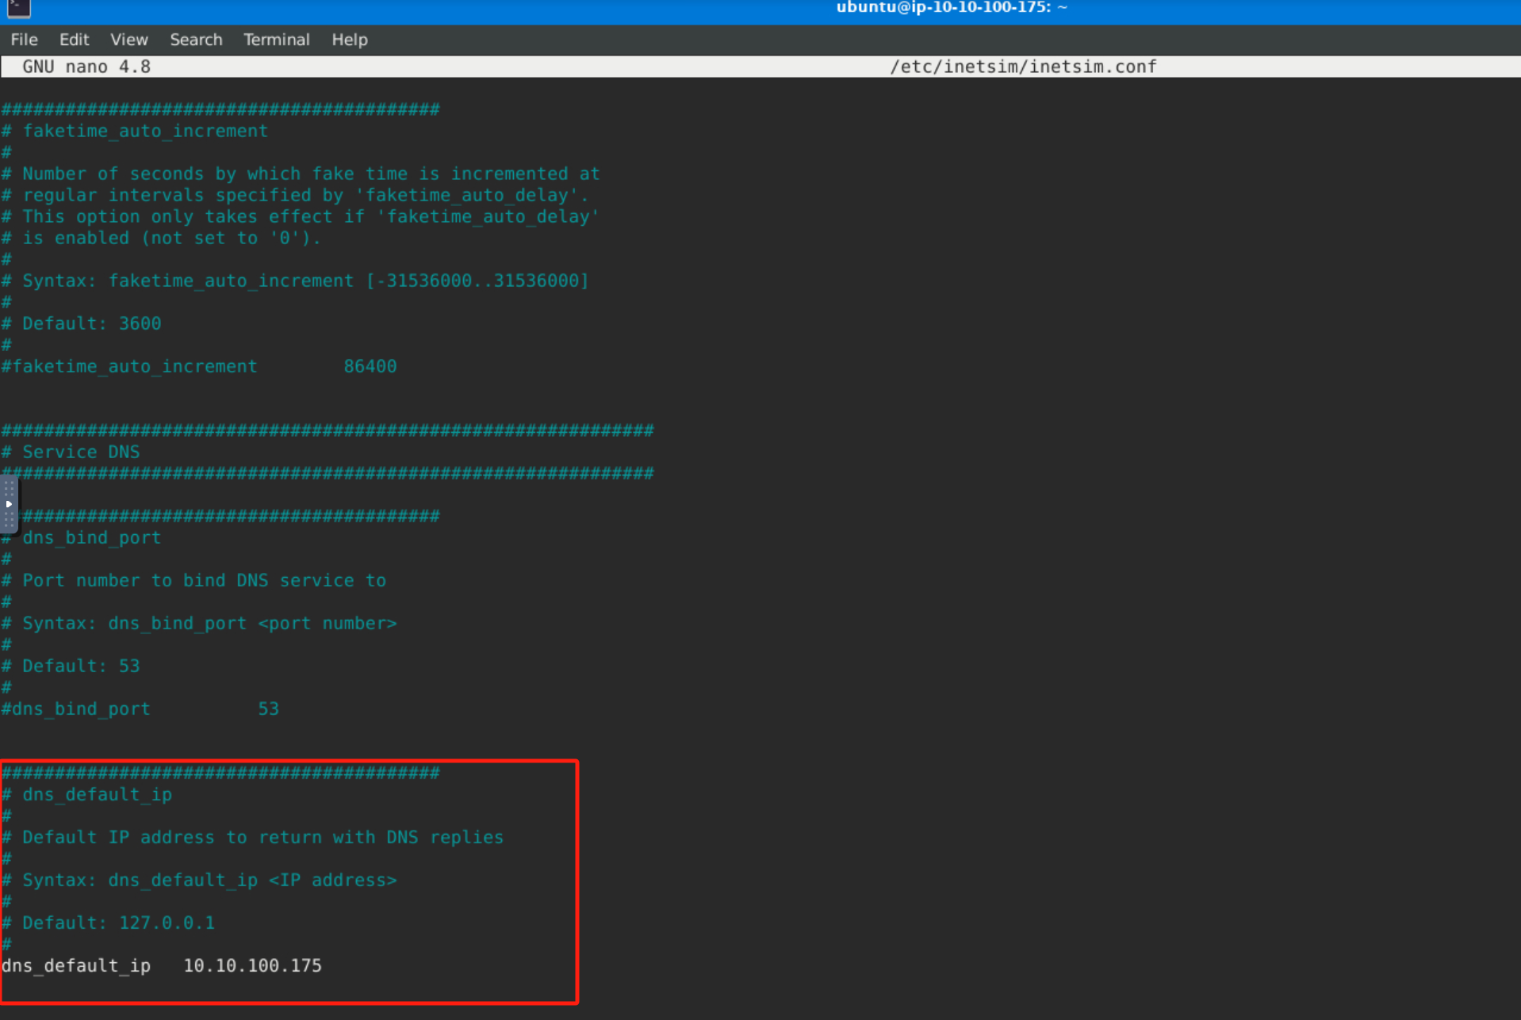
Task: Open the Edit menu
Action: point(74,40)
